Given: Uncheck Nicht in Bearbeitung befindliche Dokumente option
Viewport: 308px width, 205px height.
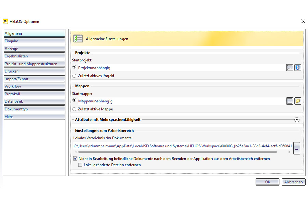Looking at the screenshot, I should [75, 159].
